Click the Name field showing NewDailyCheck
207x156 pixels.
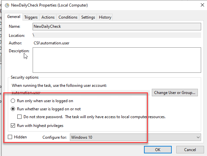[x=117, y=26]
